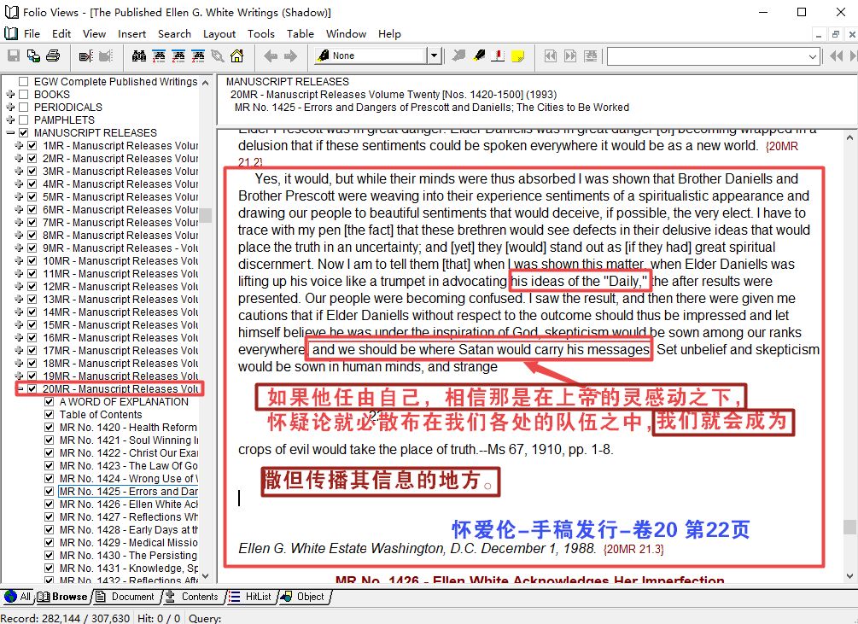Click the Go Forward right arrow icon

(x=290, y=56)
